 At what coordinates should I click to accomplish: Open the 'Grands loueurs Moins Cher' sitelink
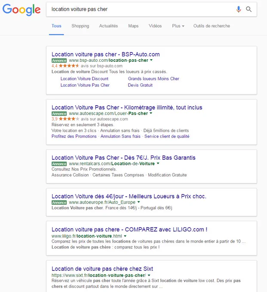(153, 79)
